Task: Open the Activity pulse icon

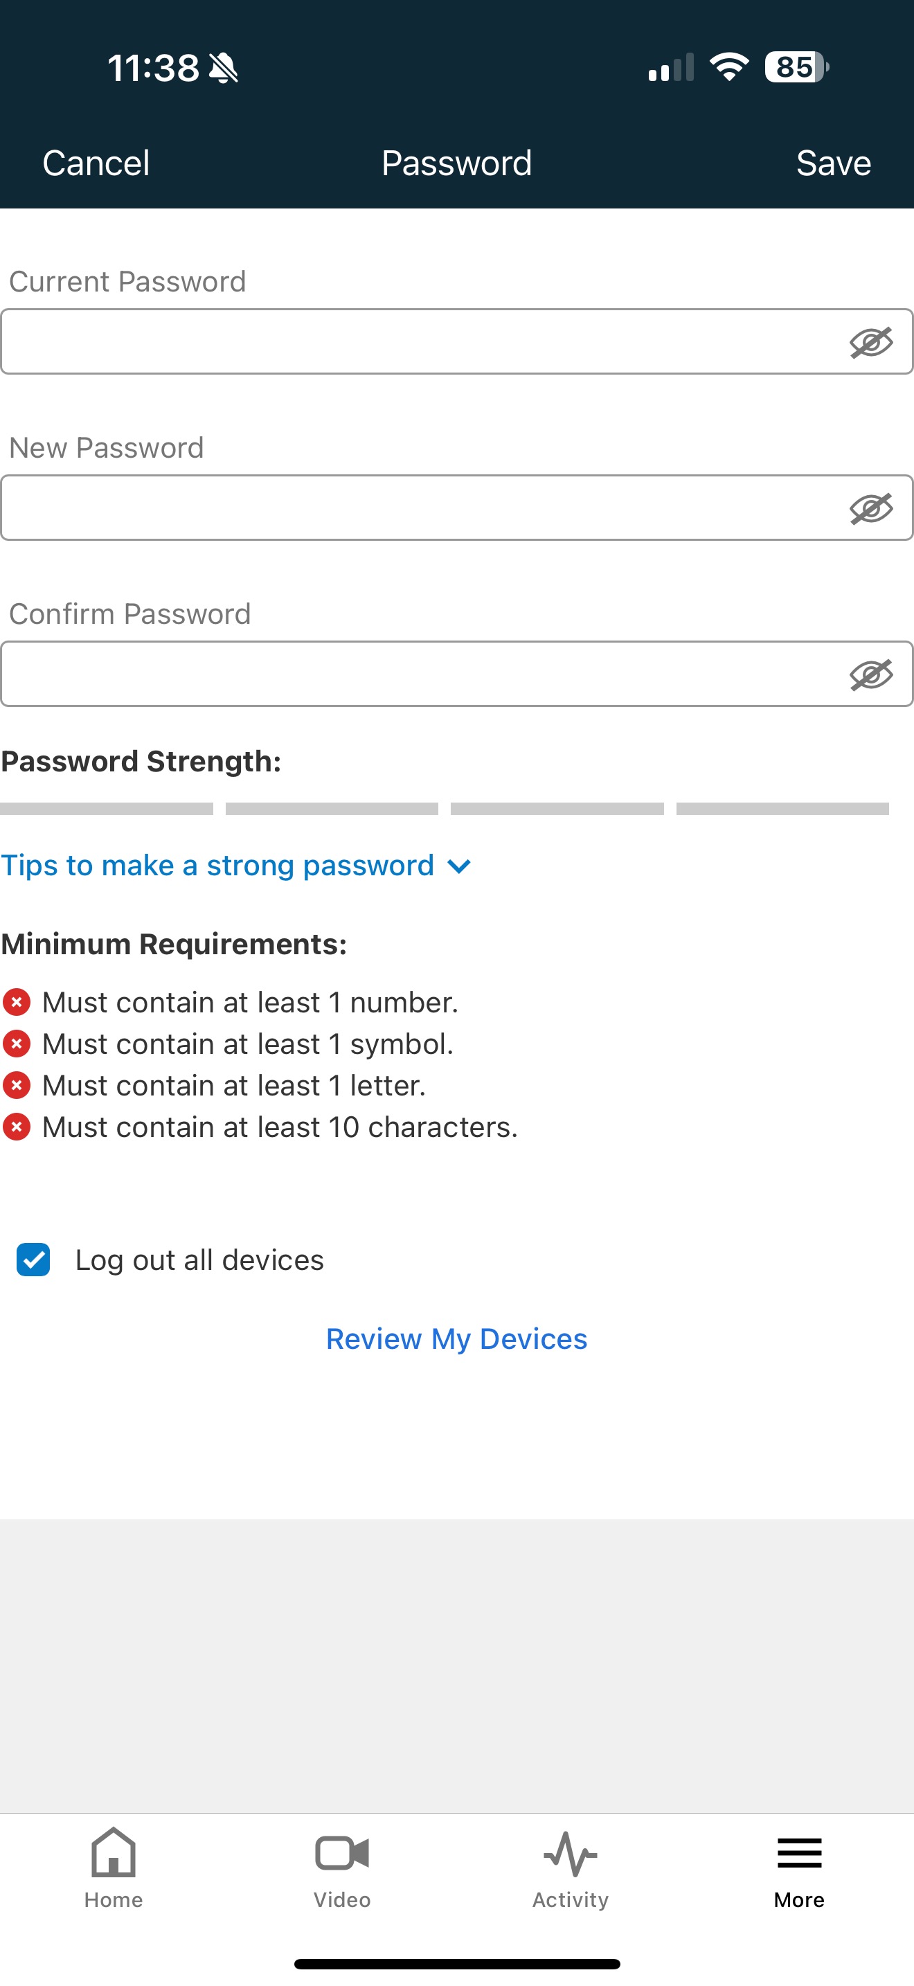Action: click(569, 1854)
